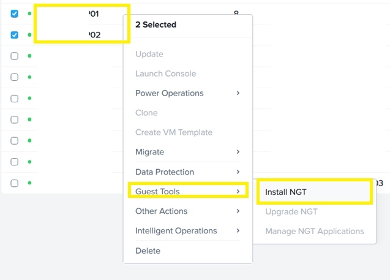Select Install NGT from the submenu
The width and height of the screenshot is (390, 280).
pyautogui.click(x=286, y=192)
